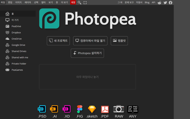Open the 편집 menu

point(10,2)
